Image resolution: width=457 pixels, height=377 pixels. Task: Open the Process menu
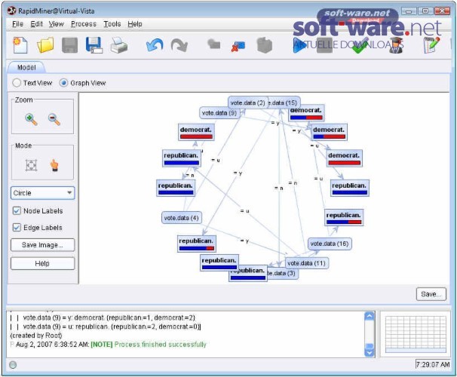point(84,24)
